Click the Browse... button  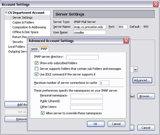pyautogui.click(x=146, y=96)
